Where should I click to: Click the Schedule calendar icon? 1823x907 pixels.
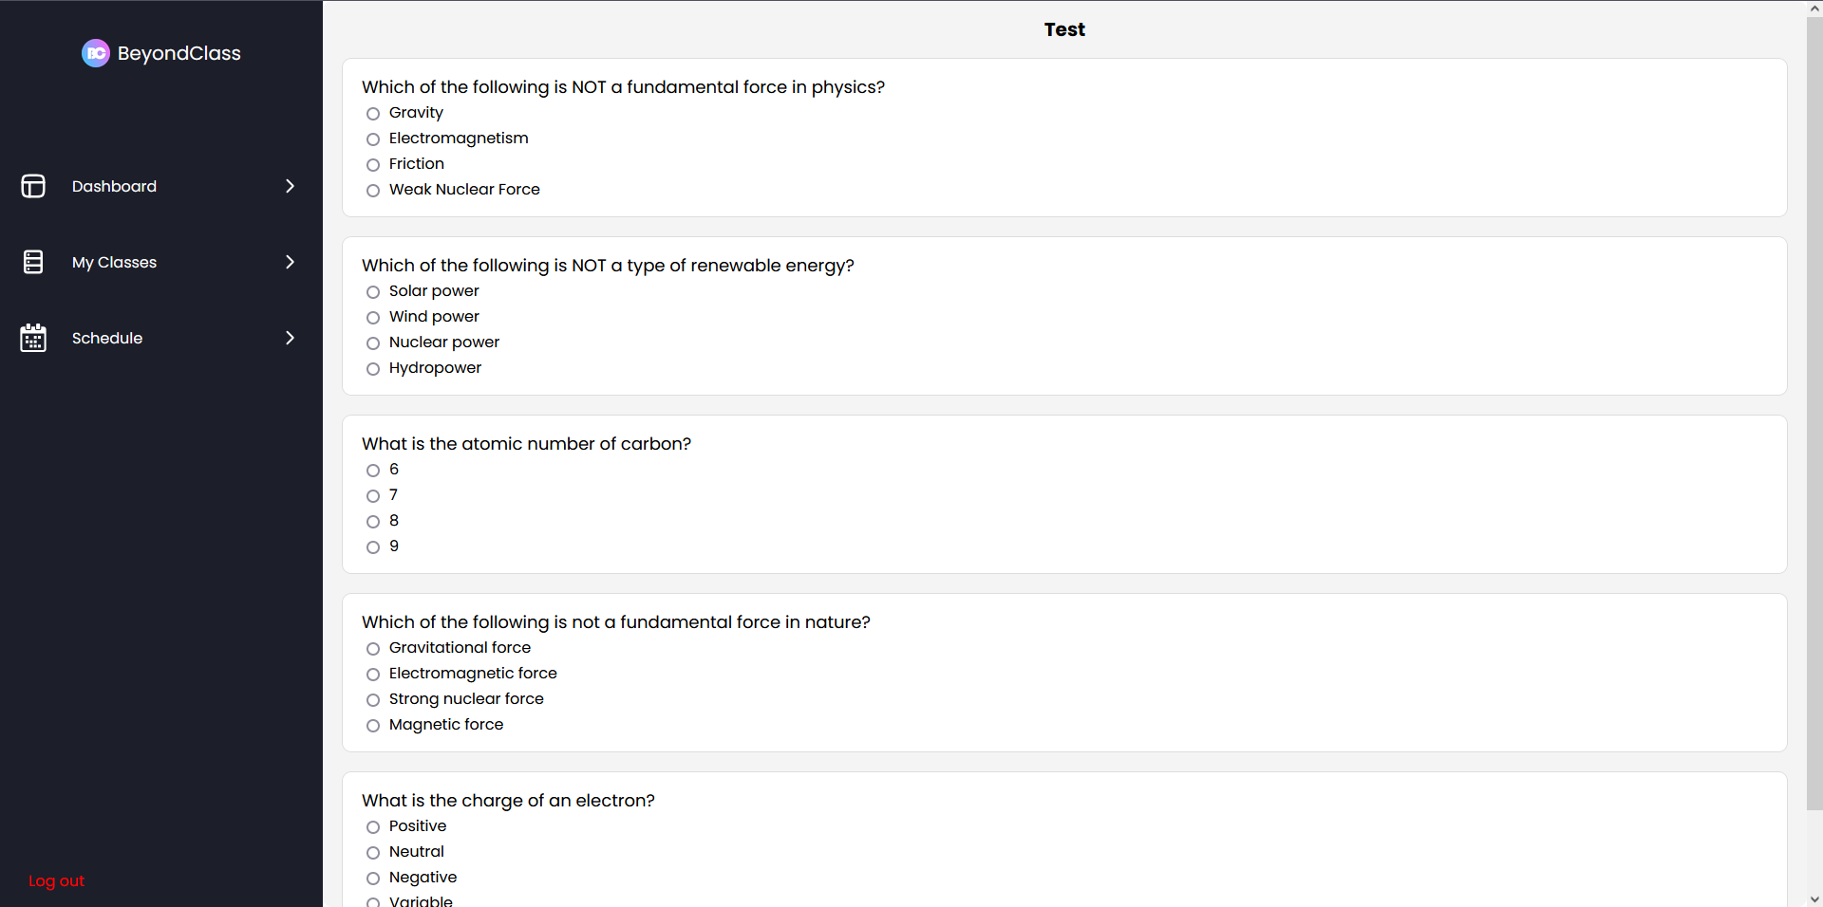[33, 338]
